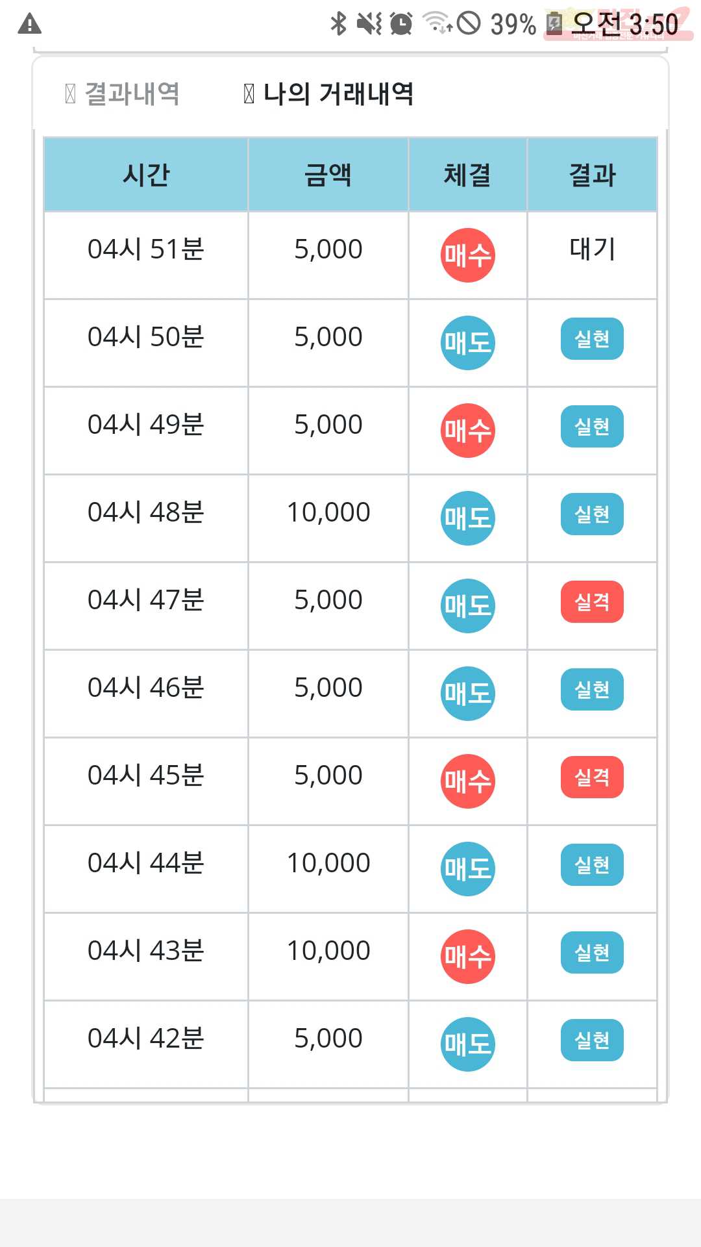Tap the 매수 badge in the 04시 43분 row
This screenshot has height=1247, width=701.
click(x=467, y=957)
